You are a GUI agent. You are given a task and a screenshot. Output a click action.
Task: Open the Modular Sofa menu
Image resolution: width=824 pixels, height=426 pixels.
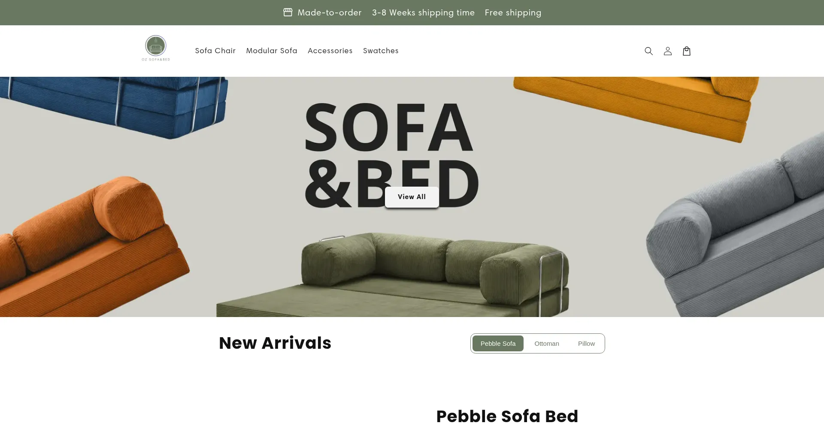272,51
